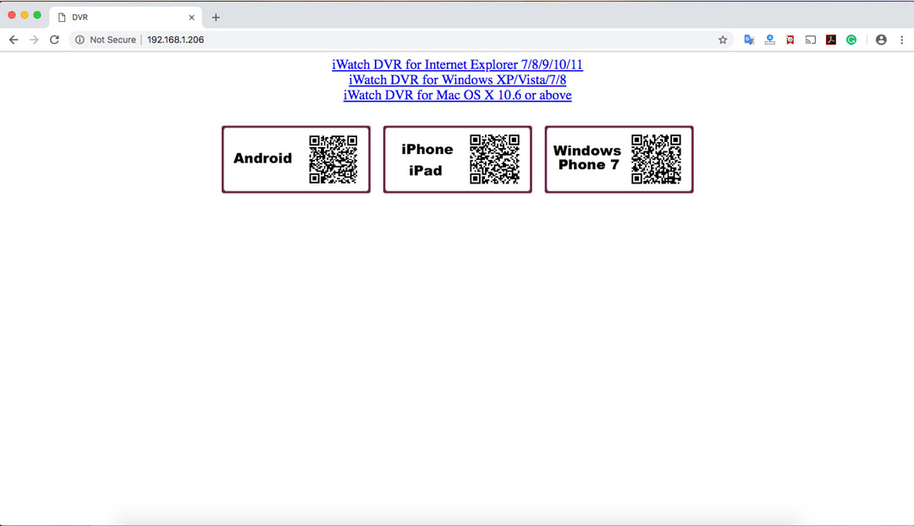This screenshot has width=914, height=526.
Task: Open iWatch DVR for Internet Explorer link
Action: (x=457, y=64)
